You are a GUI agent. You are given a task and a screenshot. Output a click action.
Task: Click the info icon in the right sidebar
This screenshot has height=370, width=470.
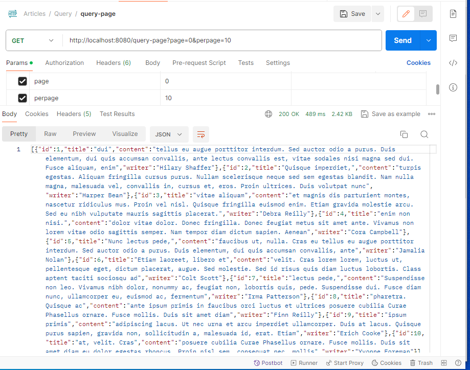coord(453,87)
